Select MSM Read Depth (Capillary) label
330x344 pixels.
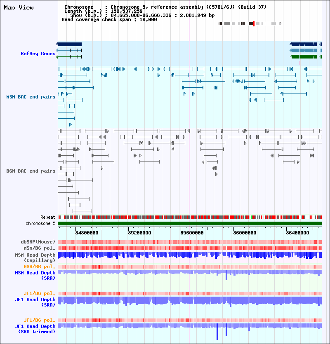[35, 257]
